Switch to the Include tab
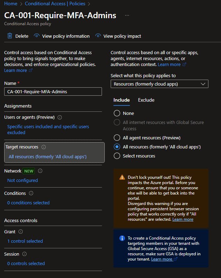This screenshot has height=278, width=221. [x=121, y=100]
